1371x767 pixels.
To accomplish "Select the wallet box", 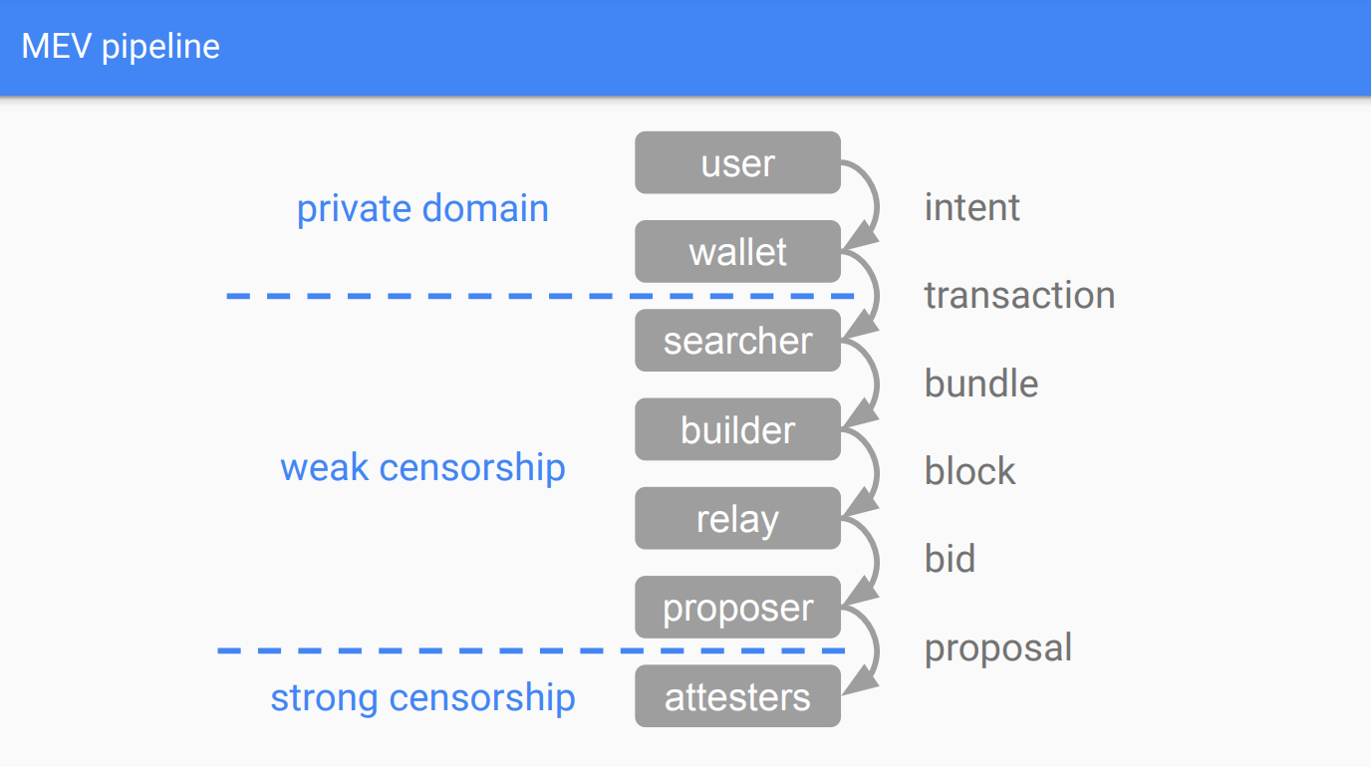I will [x=737, y=252].
